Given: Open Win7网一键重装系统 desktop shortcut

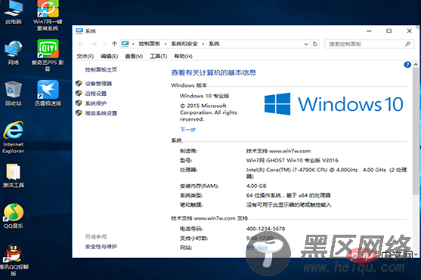Looking at the screenshot, I should pos(48,16).
